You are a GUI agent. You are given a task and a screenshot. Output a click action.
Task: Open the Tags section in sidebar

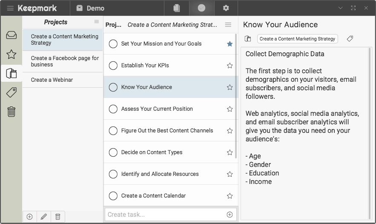click(x=11, y=92)
